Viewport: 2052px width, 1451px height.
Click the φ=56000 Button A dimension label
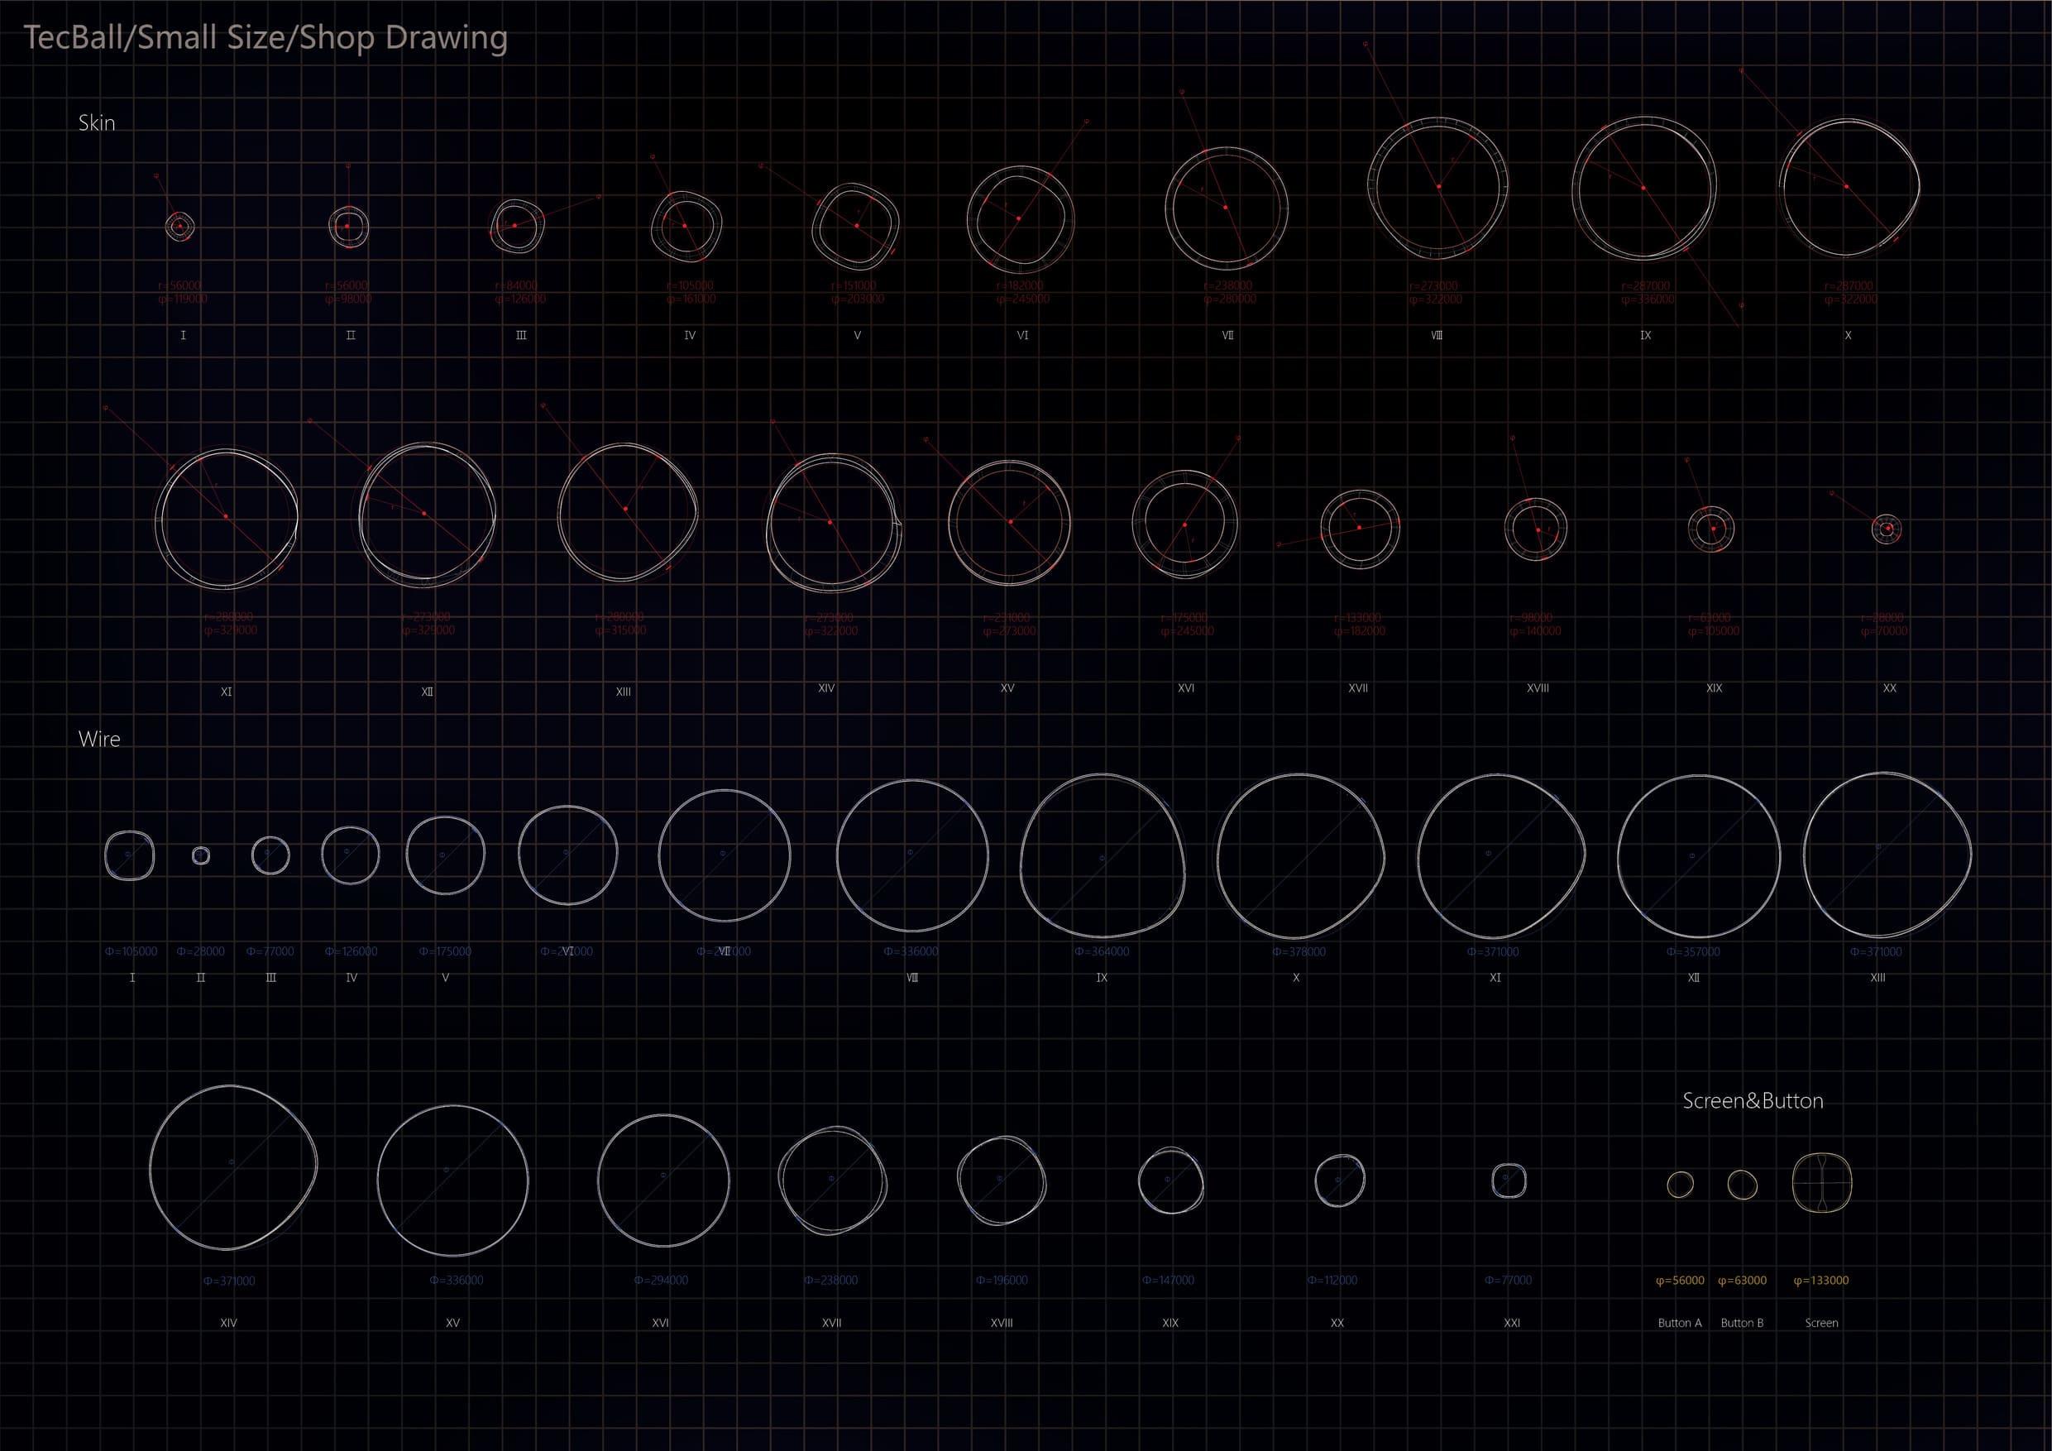[x=1679, y=1281]
